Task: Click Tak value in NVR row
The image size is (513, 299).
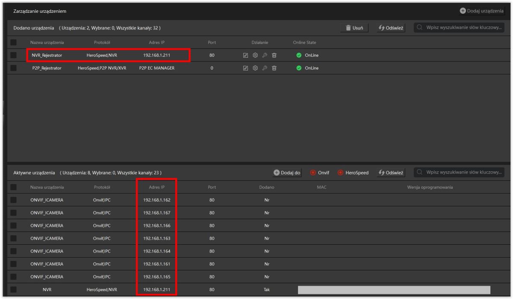Action: pos(266,290)
